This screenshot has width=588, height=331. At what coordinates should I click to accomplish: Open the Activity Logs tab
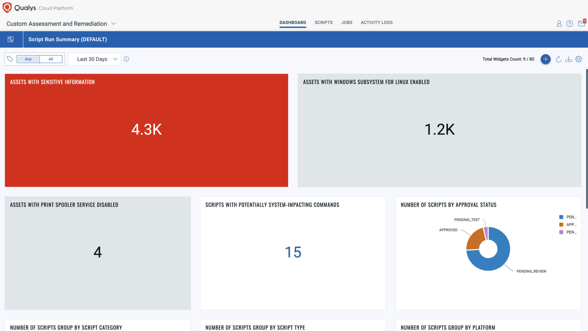click(377, 22)
